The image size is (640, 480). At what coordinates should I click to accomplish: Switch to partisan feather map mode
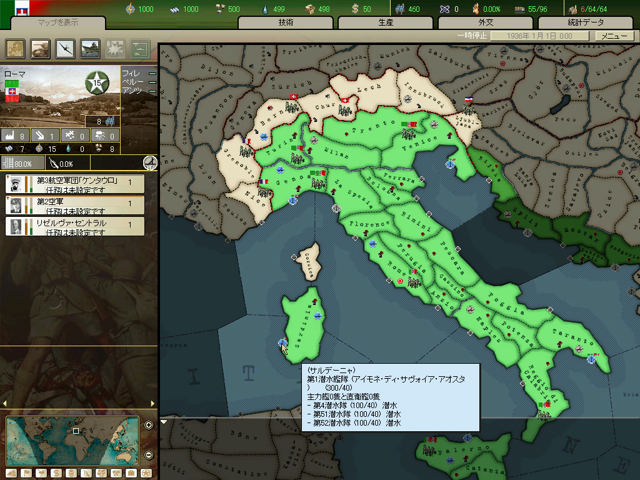[86, 472]
